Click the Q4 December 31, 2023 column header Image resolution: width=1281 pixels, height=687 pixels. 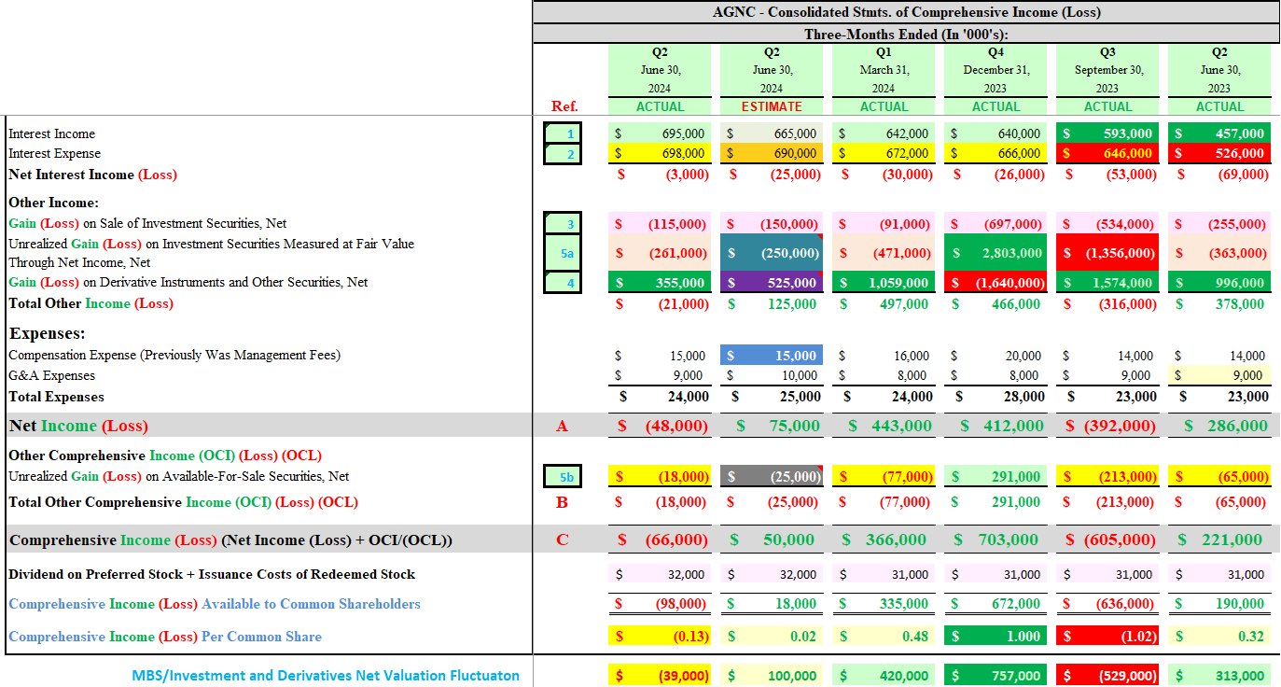[996, 70]
